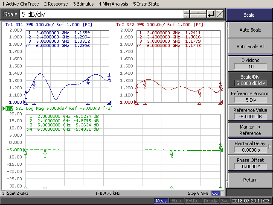The width and height of the screenshot is (273, 205).
Task: Click the Tr2 S22 SWR trace title
Action: coord(160,25)
